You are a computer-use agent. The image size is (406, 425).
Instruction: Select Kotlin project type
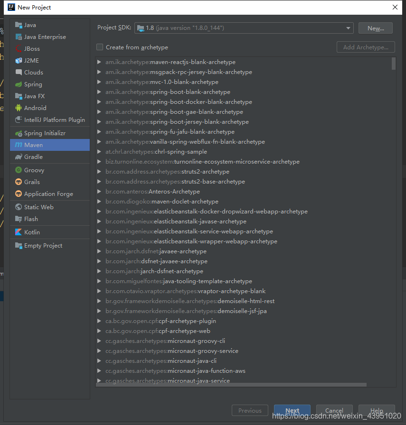50,232
